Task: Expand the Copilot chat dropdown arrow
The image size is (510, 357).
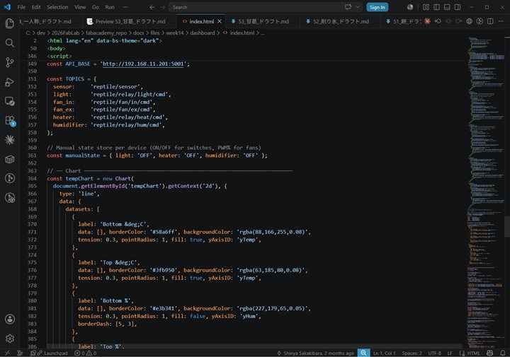Action: tap(358, 7)
